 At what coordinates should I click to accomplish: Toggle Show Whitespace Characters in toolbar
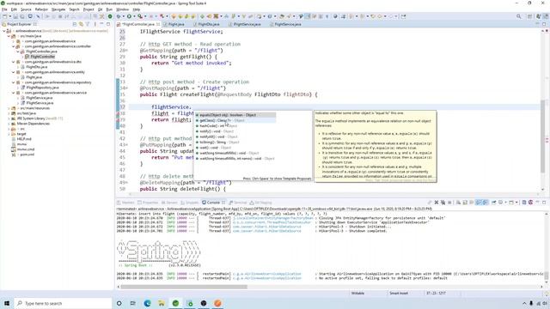pyautogui.click(x=327, y=16)
